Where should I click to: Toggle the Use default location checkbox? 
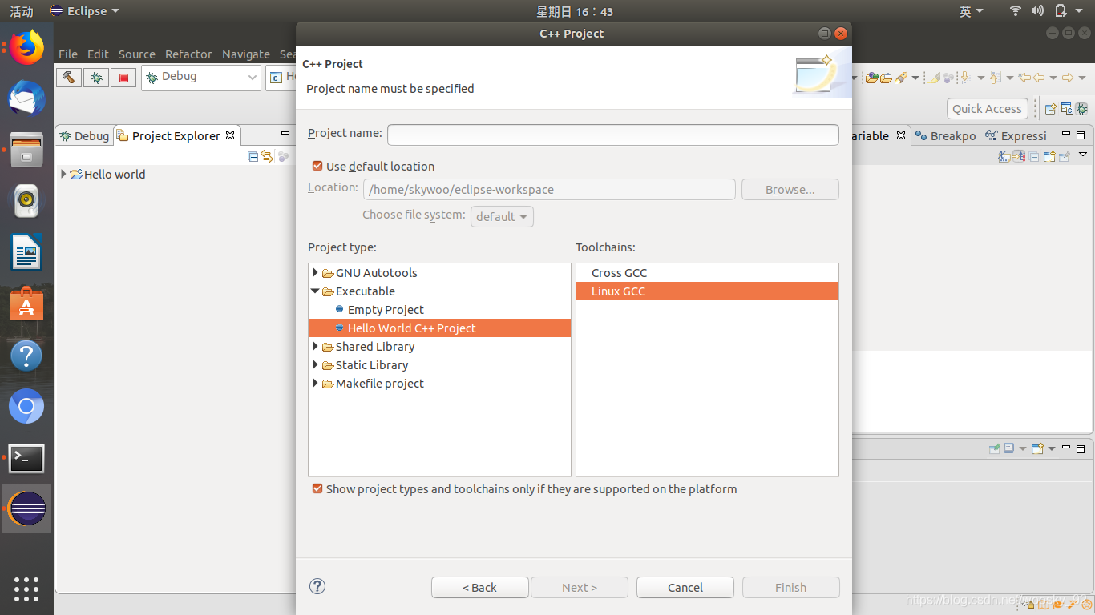coord(317,166)
